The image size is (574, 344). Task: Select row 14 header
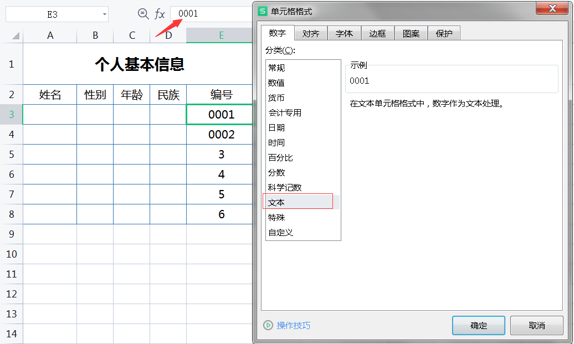[x=11, y=334]
